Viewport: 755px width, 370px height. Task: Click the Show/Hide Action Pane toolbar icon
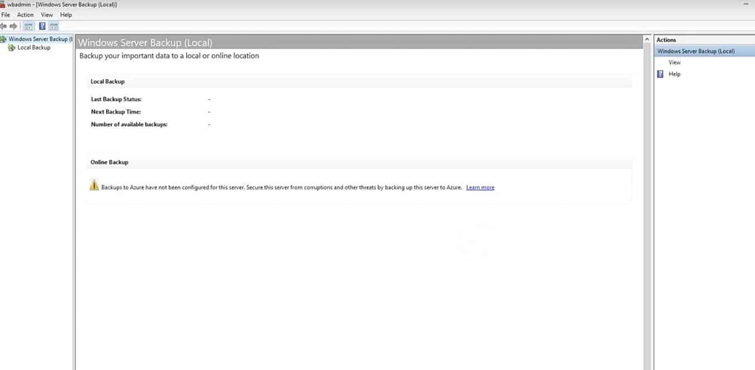click(53, 26)
